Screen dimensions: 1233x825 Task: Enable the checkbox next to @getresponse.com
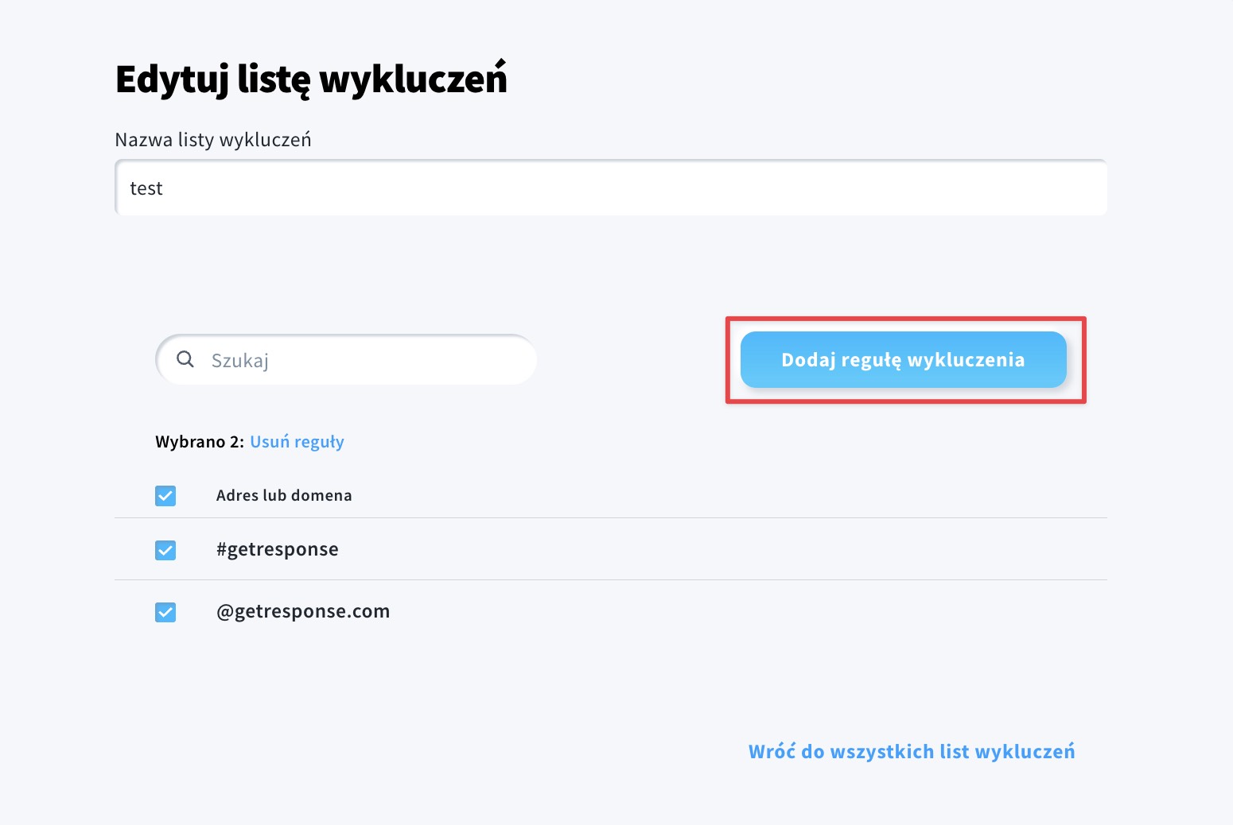(165, 612)
